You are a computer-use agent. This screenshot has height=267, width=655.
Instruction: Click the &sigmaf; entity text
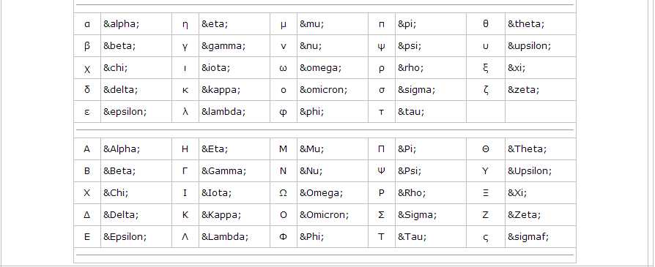[528, 237]
